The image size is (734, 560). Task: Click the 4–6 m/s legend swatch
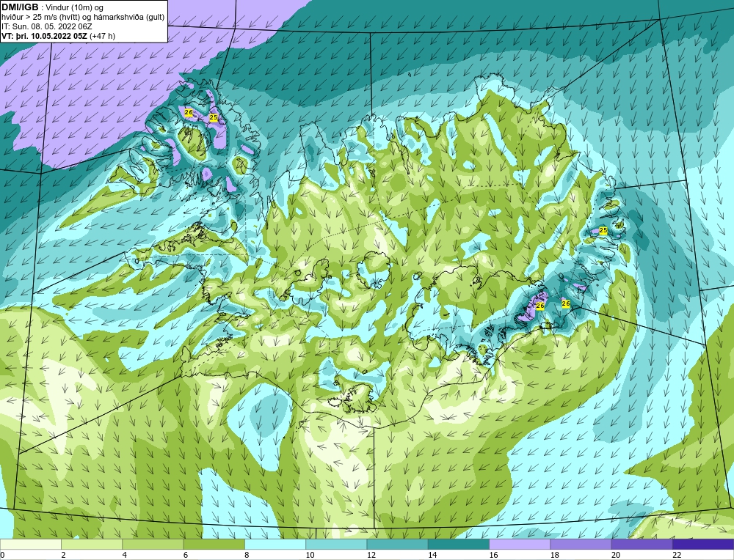coord(153,544)
